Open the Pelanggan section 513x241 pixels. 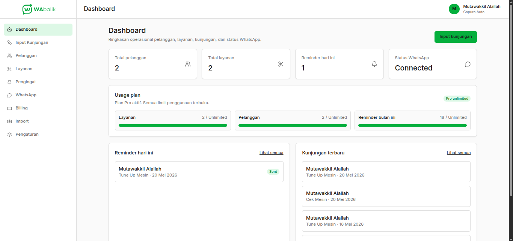(38, 56)
